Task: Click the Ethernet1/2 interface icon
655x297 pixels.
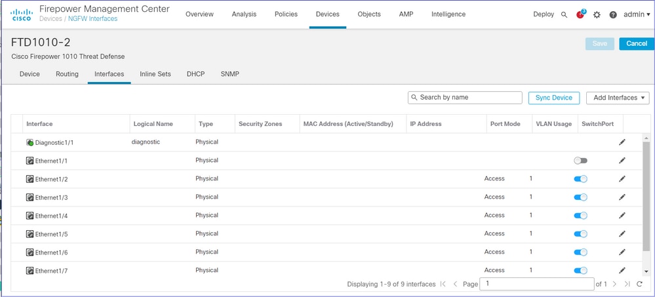Action: pyautogui.click(x=30, y=179)
